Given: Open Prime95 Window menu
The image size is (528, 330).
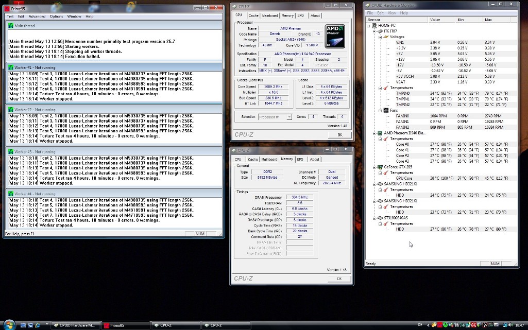Looking at the screenshot, I should tap(74, 16).
